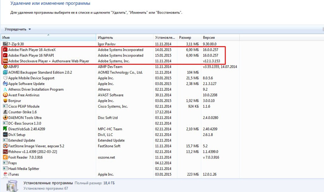
Task: Select the Apple Software Update entry
Action: [26, 84]
